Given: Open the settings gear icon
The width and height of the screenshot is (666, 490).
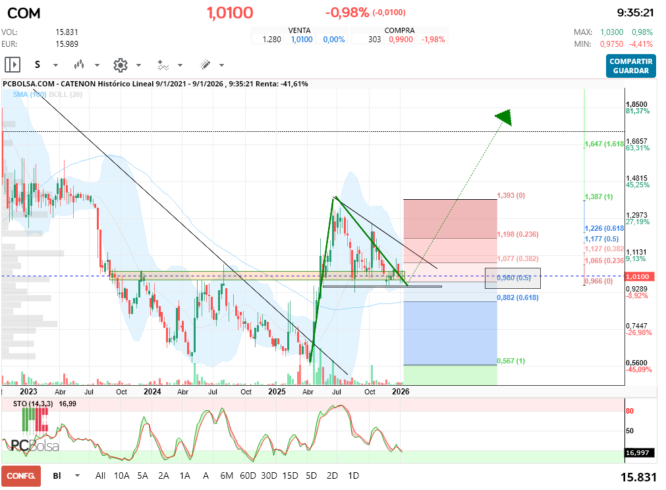Looking at the screenshot, I should pos(121,65).
